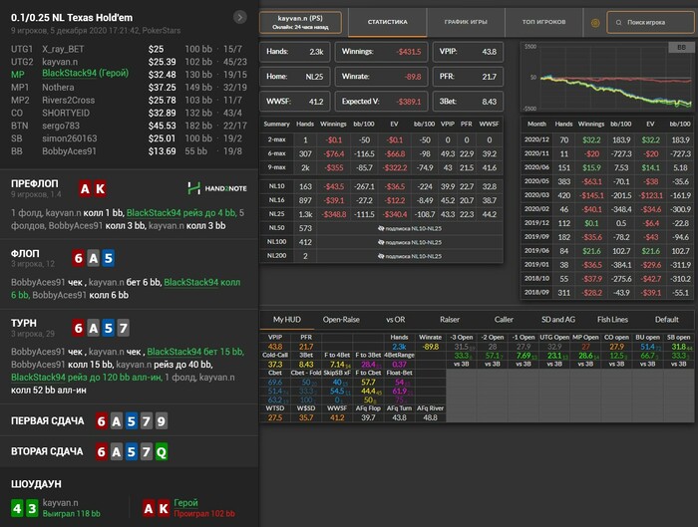Select simon260163 in player list

pyautogui.click(x=70, y=138)
